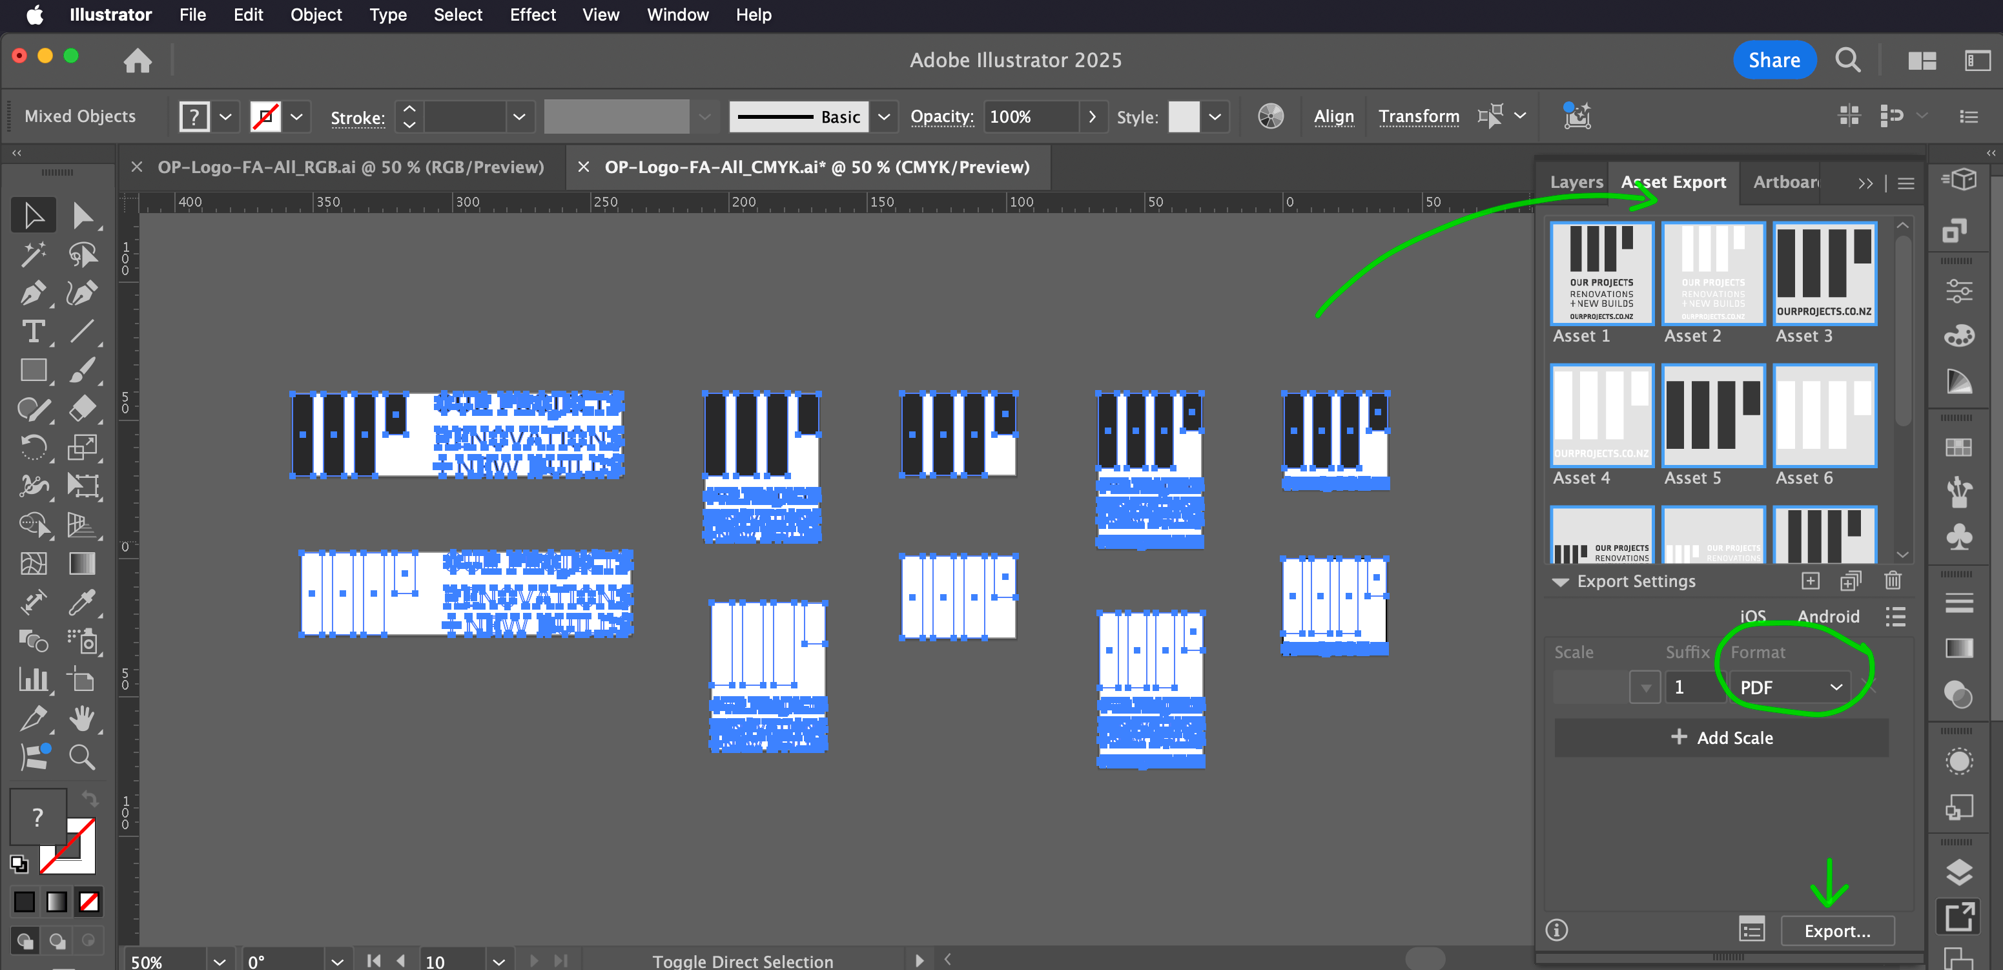Select the Hand tool
Image resolution: width=2003 pixels, height=970 pixels.
83,718
